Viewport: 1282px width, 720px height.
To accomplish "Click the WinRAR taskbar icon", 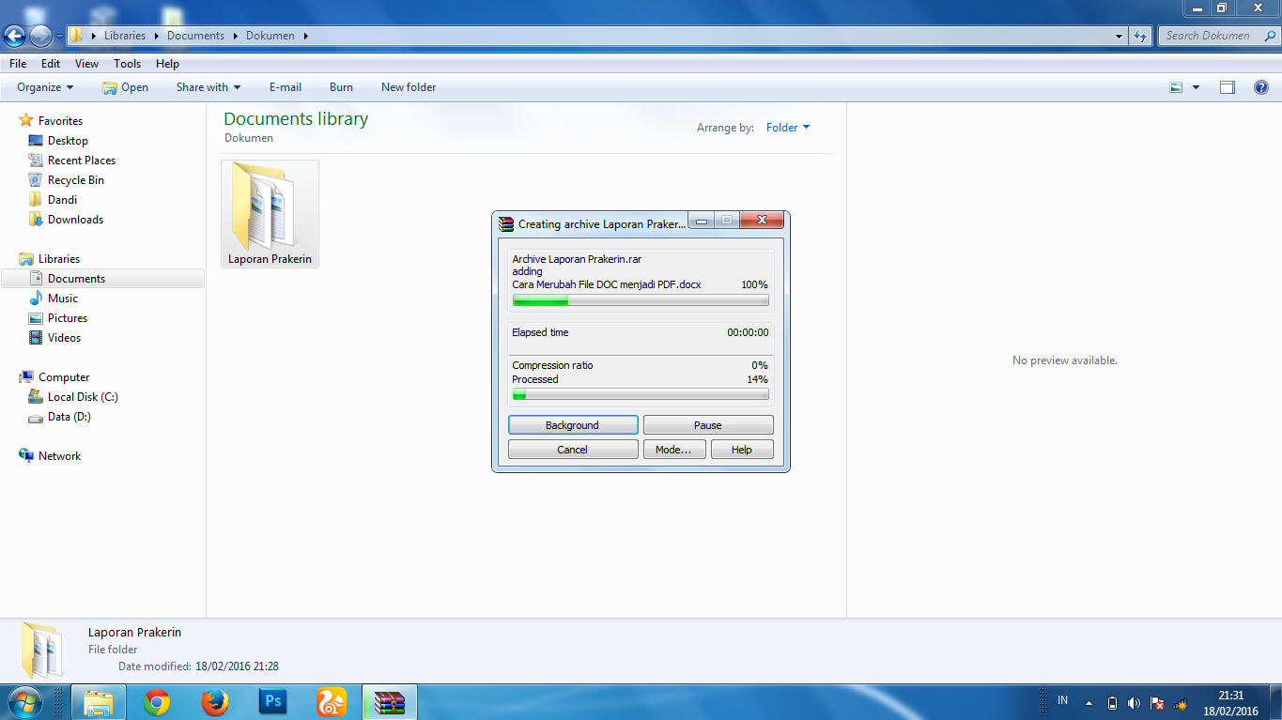I will tap(390, 702).
